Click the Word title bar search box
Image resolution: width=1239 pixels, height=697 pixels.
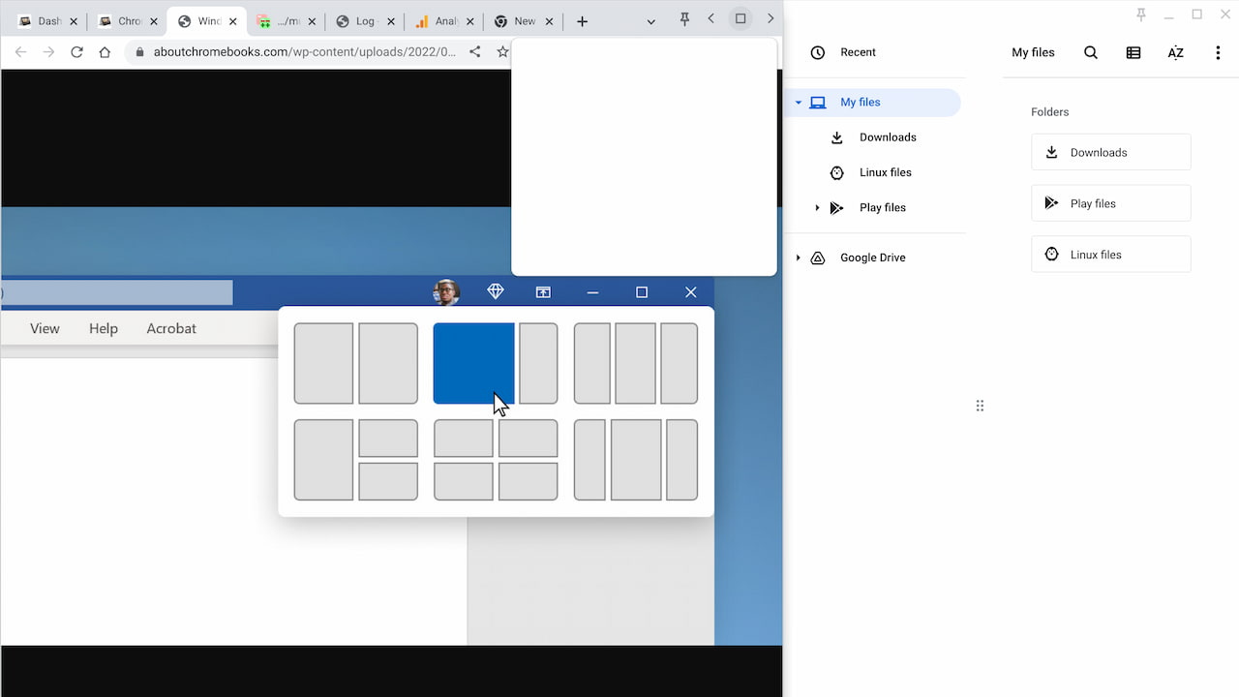pos(117,292)
